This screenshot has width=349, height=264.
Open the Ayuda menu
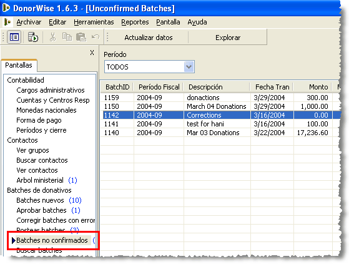197,22
